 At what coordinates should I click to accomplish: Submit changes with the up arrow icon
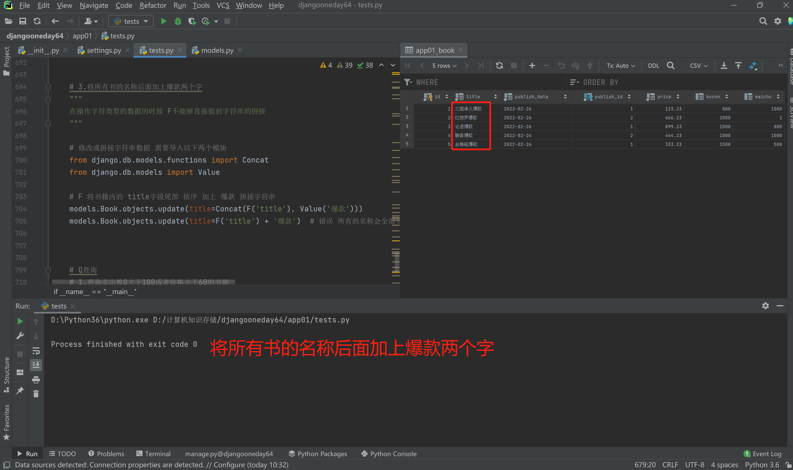click(590, 65)
